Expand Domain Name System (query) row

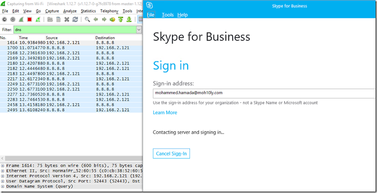pyautogui.click(x=3, y=186)
